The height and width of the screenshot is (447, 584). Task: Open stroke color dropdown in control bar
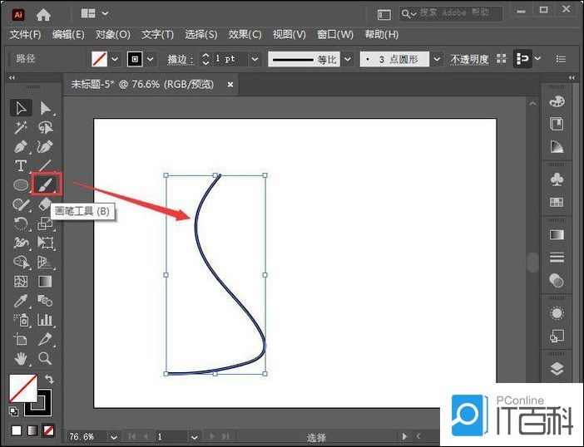click(x=150, y=59)
